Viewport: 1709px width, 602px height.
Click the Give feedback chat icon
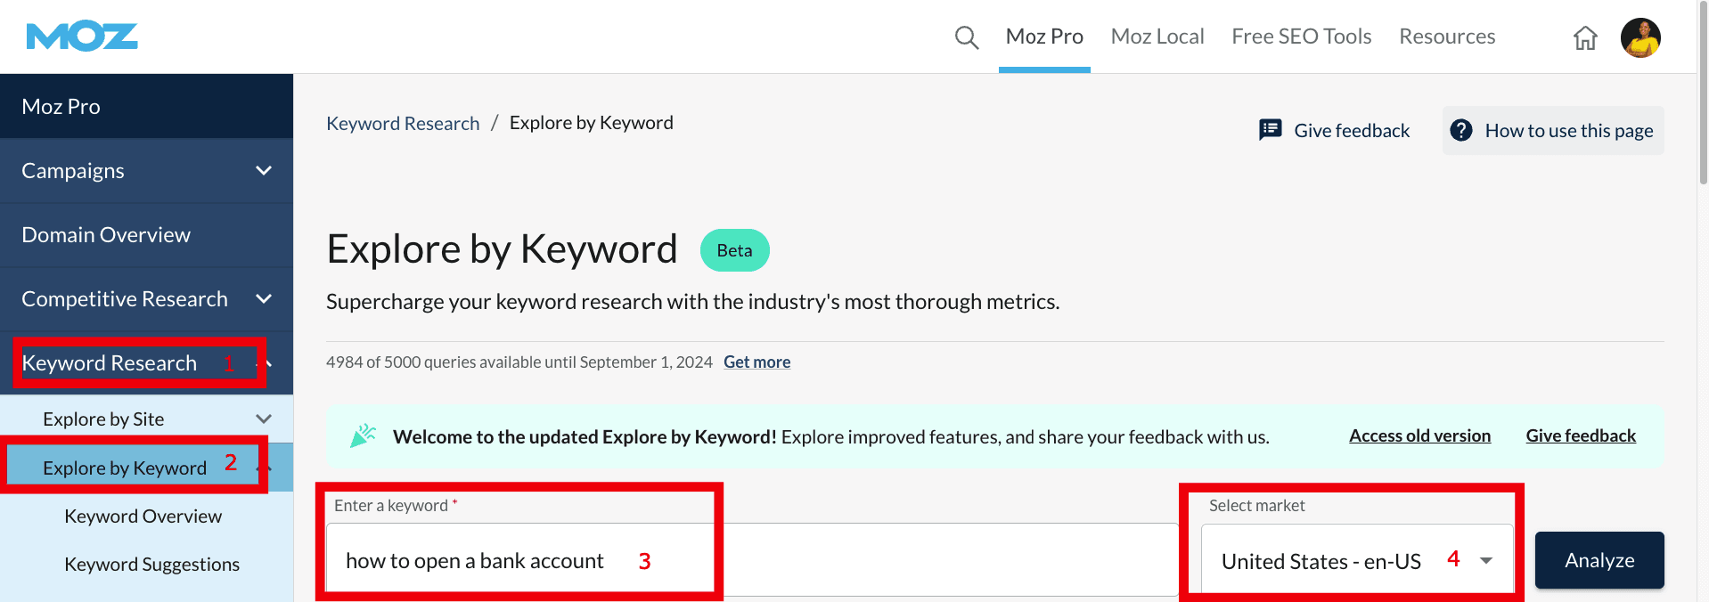tap(1270, 130)
